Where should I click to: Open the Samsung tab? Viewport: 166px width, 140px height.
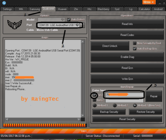35,9
